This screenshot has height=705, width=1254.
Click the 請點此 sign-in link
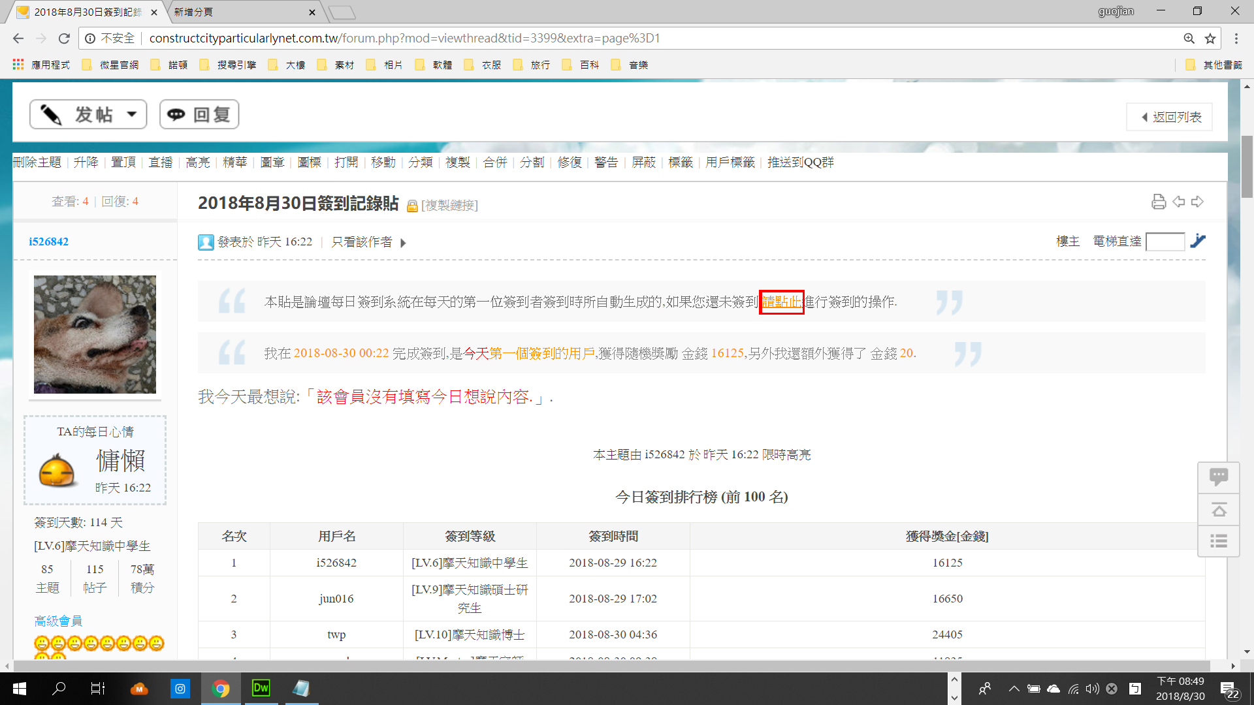pyautogui.click(x=781, y=302)
